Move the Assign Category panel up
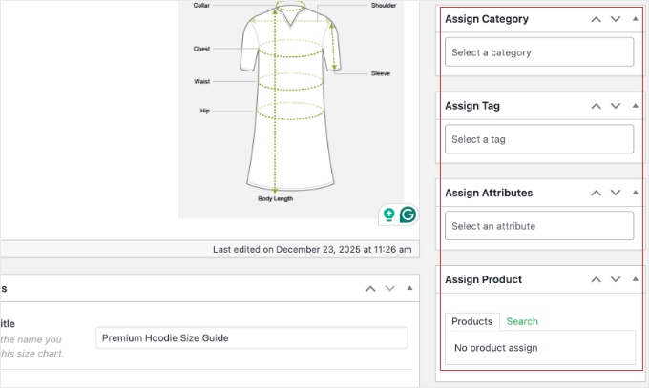The height and width of the screenshot is (388, 649). tap(596, 19)
